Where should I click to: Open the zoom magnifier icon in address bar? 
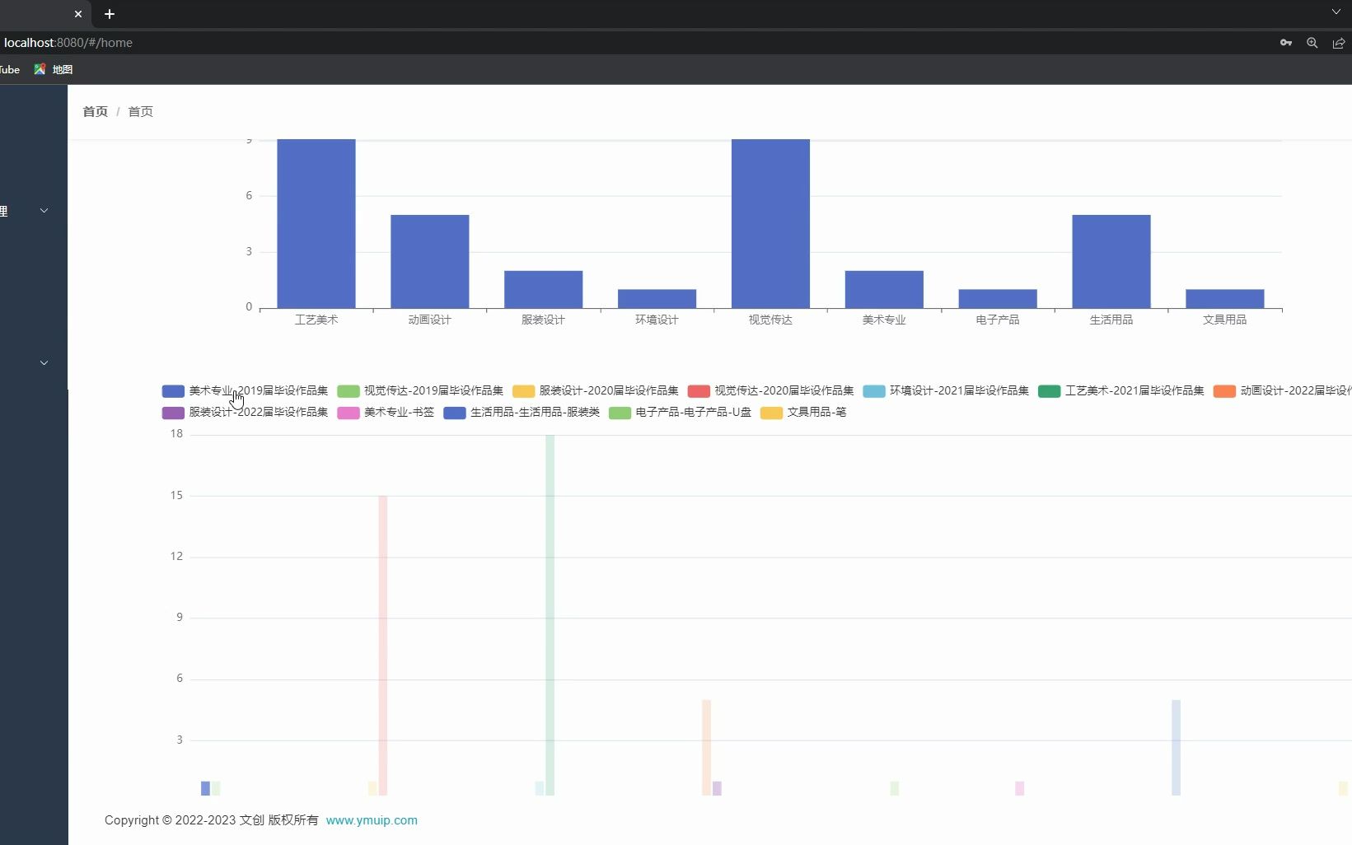coord(1312,43)
